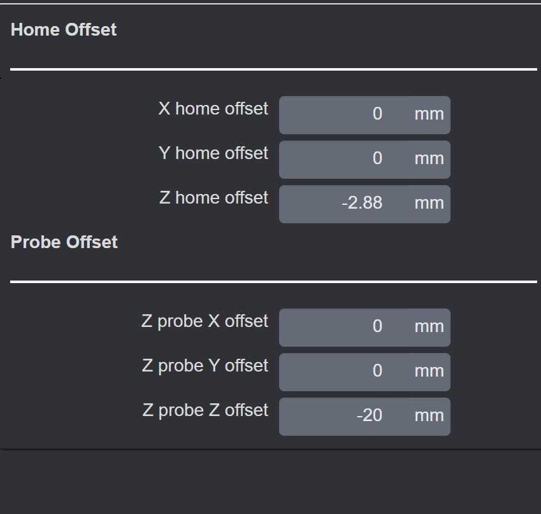Click the mm unit in Z probe X offset
Screen dimensions: 541x514
tap(429, 327)
